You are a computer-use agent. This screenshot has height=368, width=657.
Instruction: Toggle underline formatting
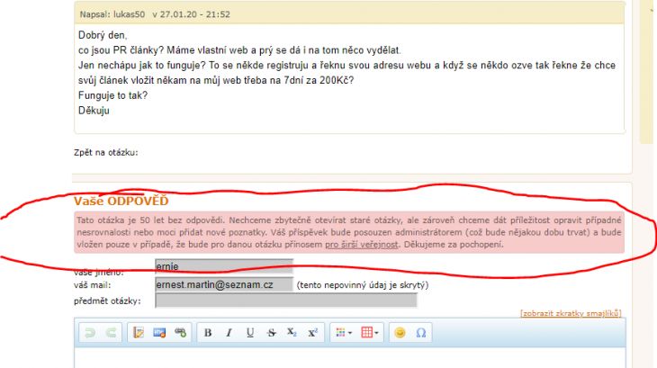(x=250, y=333)
